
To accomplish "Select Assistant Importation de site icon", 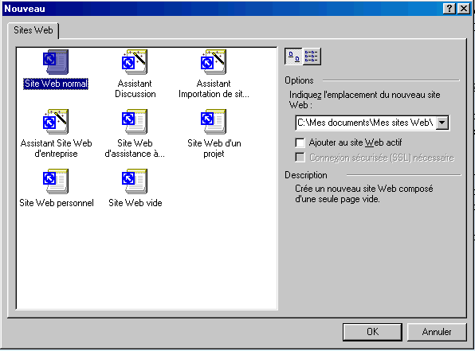I will point(214,62).
